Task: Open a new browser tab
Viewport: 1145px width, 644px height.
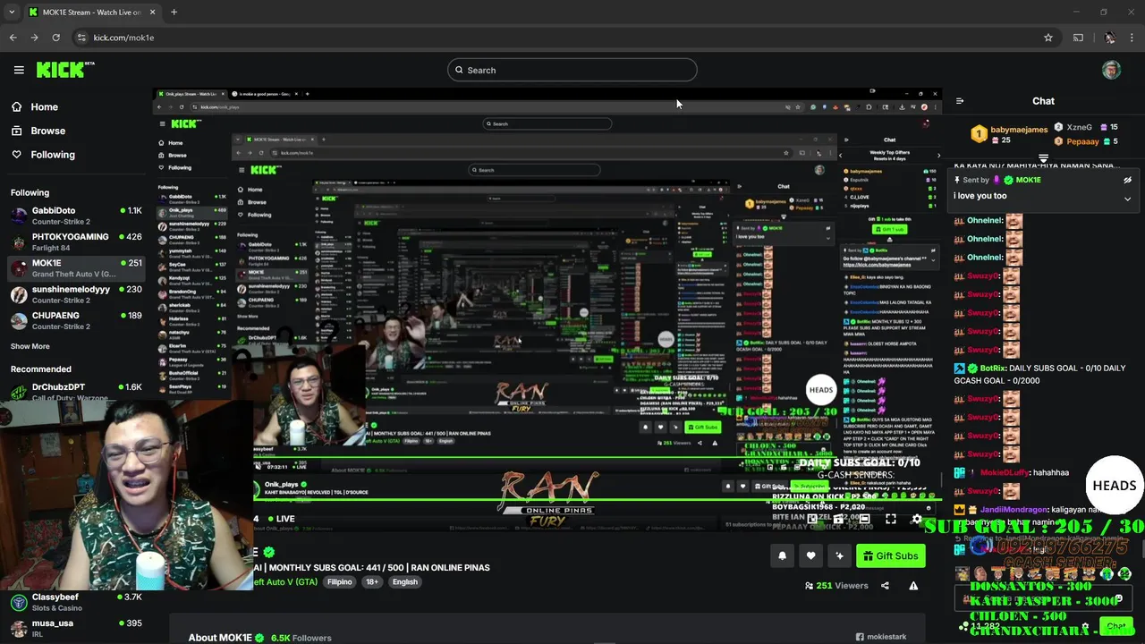Action: tap(174, 12)
